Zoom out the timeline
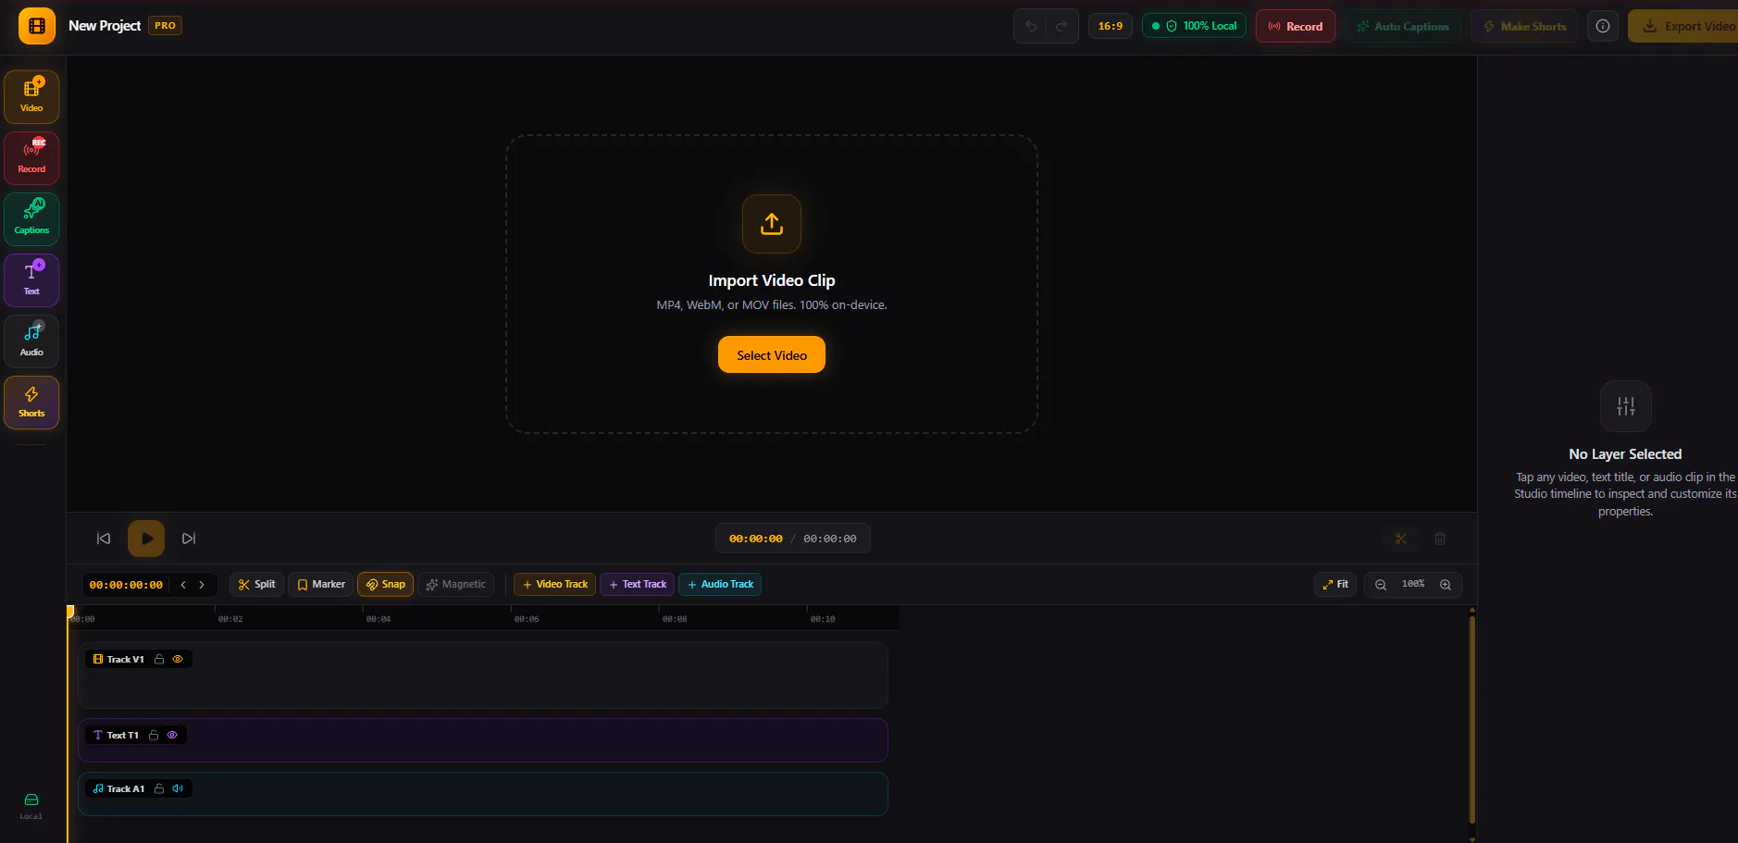Screen dimensions: 1738x843 pos(1381,585)
